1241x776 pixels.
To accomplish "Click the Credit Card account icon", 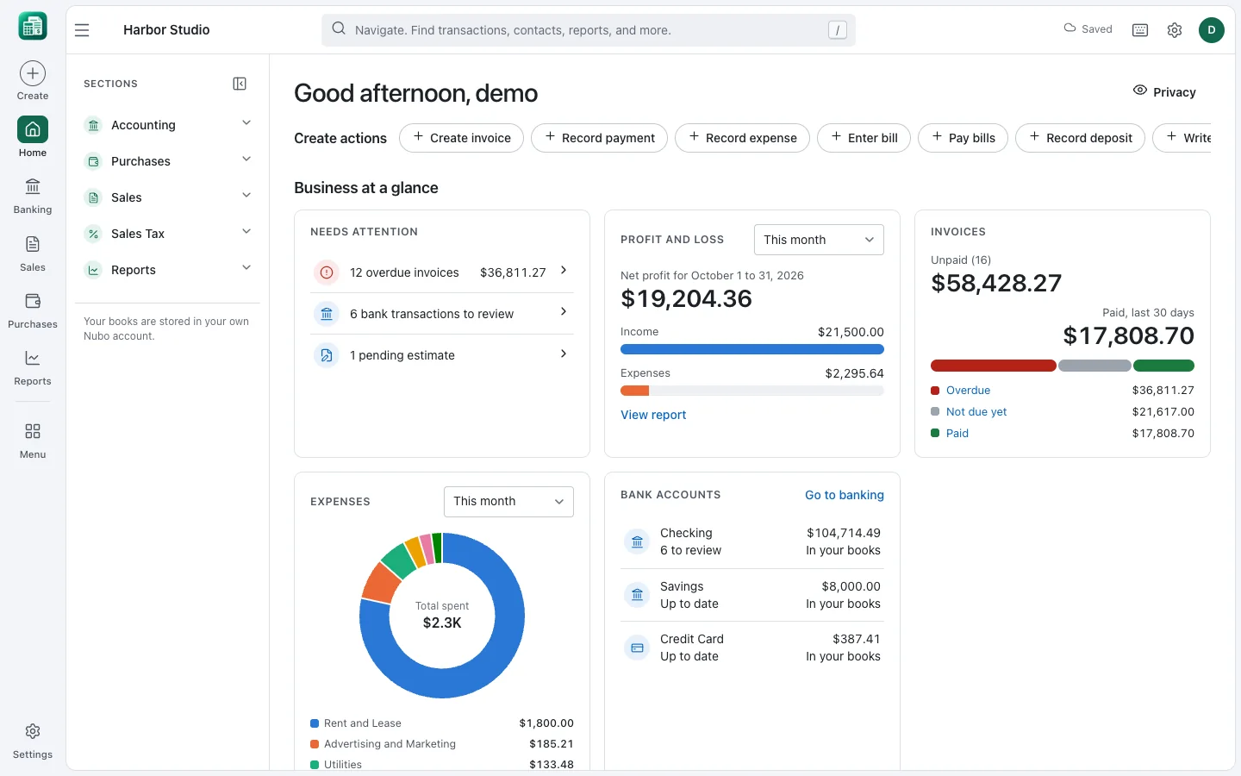I will pos(637,648).
